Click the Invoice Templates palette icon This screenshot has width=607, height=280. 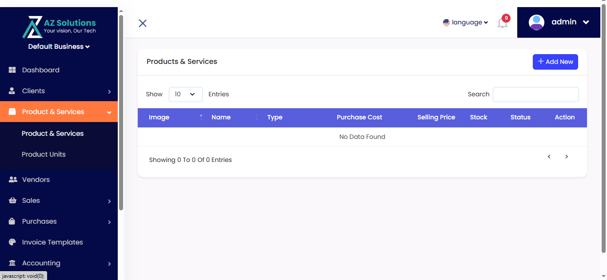coord(12,242)
